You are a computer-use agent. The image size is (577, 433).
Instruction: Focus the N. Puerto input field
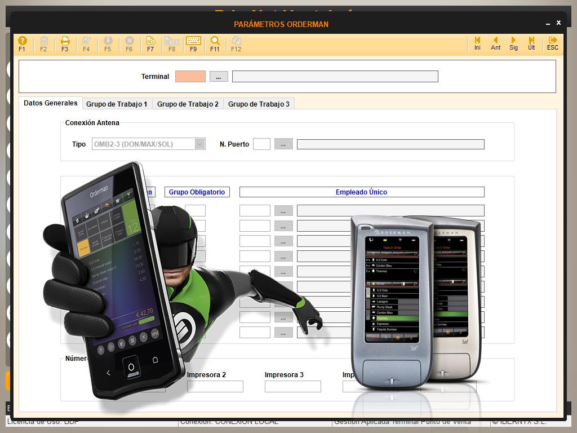(x=261, y=144)
